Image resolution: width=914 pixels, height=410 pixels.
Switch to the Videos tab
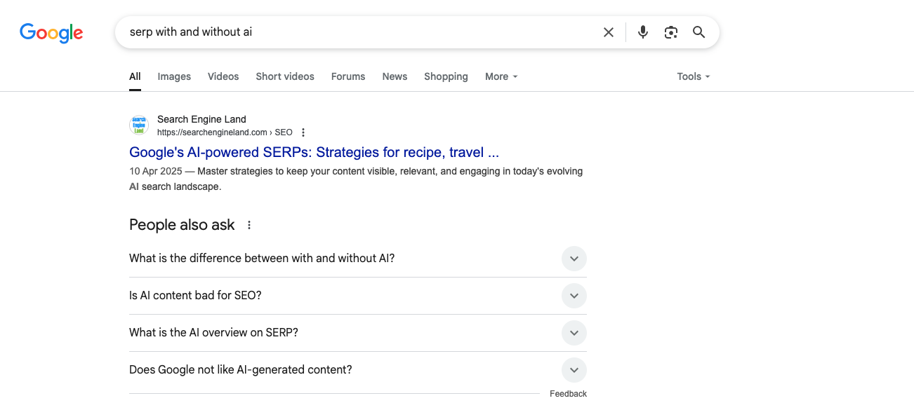[x=223, y=76]
